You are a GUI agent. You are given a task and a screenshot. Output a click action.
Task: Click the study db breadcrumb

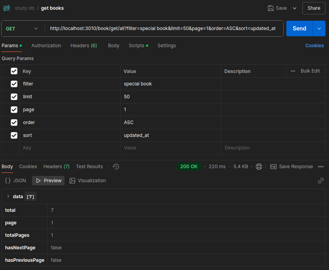[x=25, y=8]
